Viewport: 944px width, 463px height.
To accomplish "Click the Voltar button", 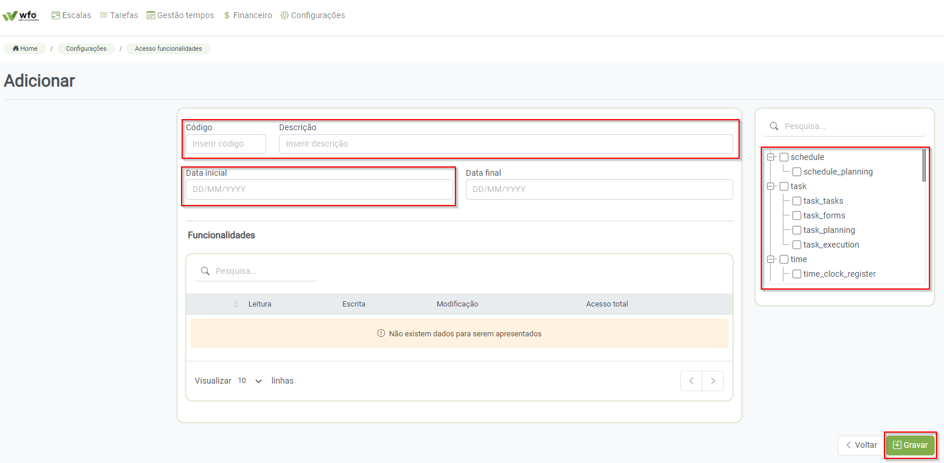I will coord(861,445).
